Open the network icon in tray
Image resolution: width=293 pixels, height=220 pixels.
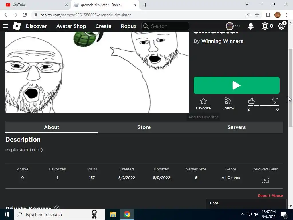point(249,214)
